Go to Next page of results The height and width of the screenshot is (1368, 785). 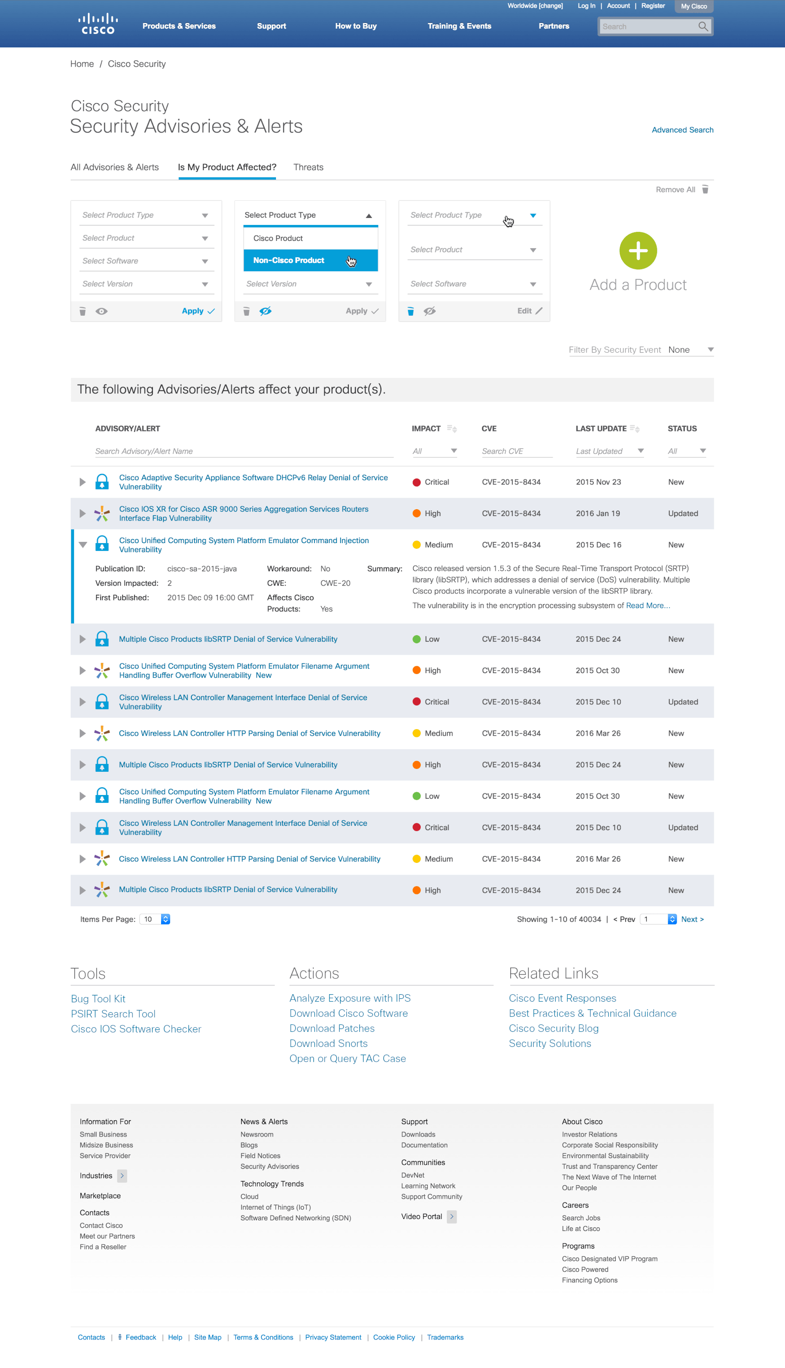click(x=692, y=919)
